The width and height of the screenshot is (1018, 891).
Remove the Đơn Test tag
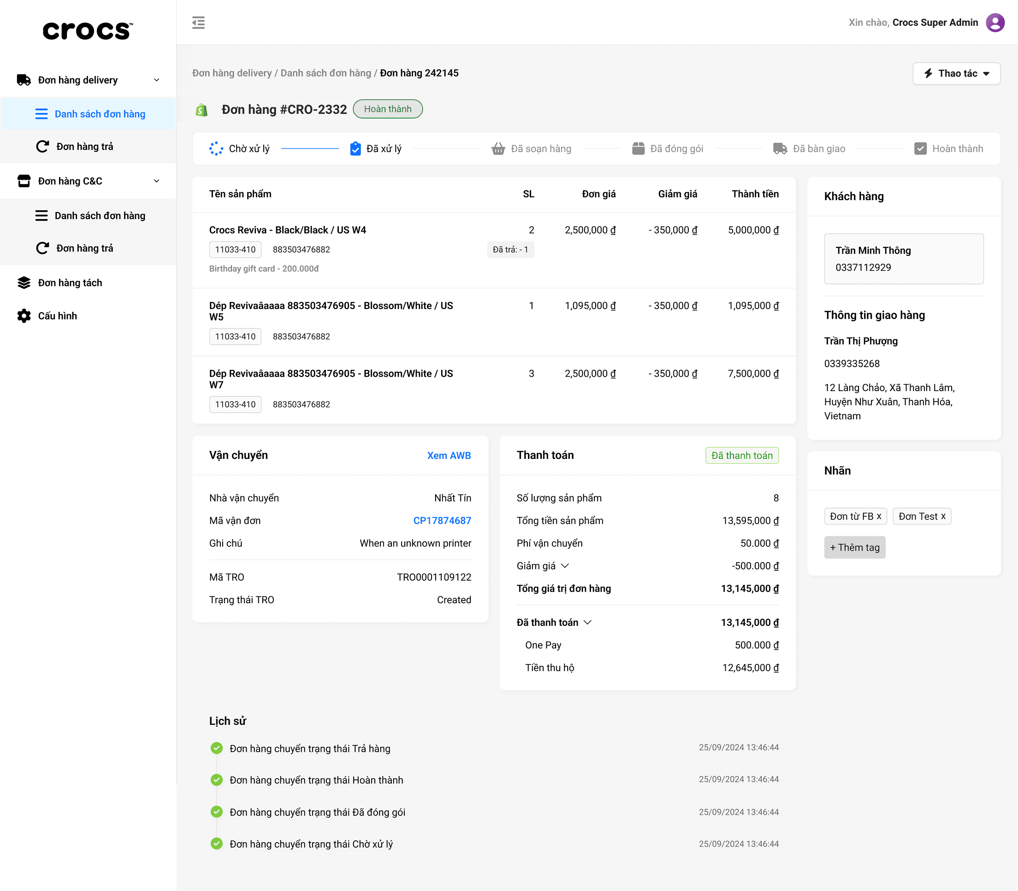point(943,517)
